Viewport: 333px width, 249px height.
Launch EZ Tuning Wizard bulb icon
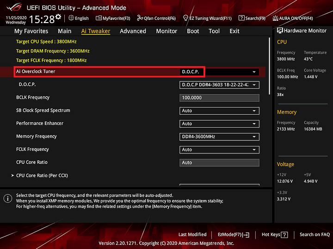tap(185, 18)
